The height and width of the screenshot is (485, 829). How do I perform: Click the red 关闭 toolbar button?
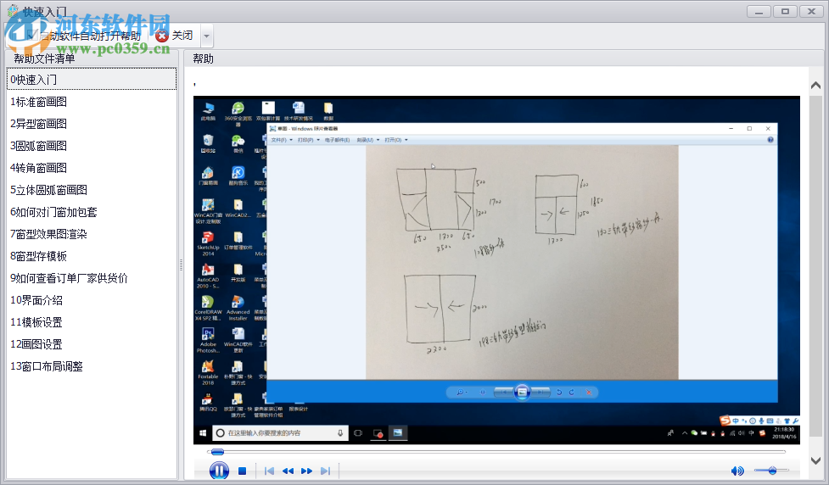tap(175, 36)
